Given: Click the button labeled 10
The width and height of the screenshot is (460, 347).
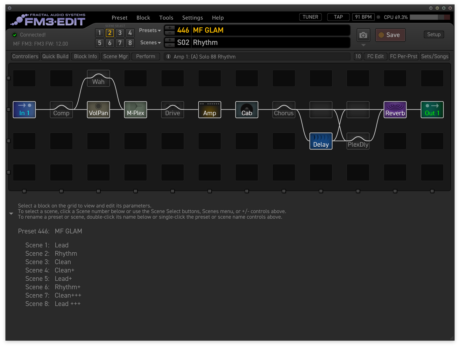Looking at the screenshot, I should point(358,57).
